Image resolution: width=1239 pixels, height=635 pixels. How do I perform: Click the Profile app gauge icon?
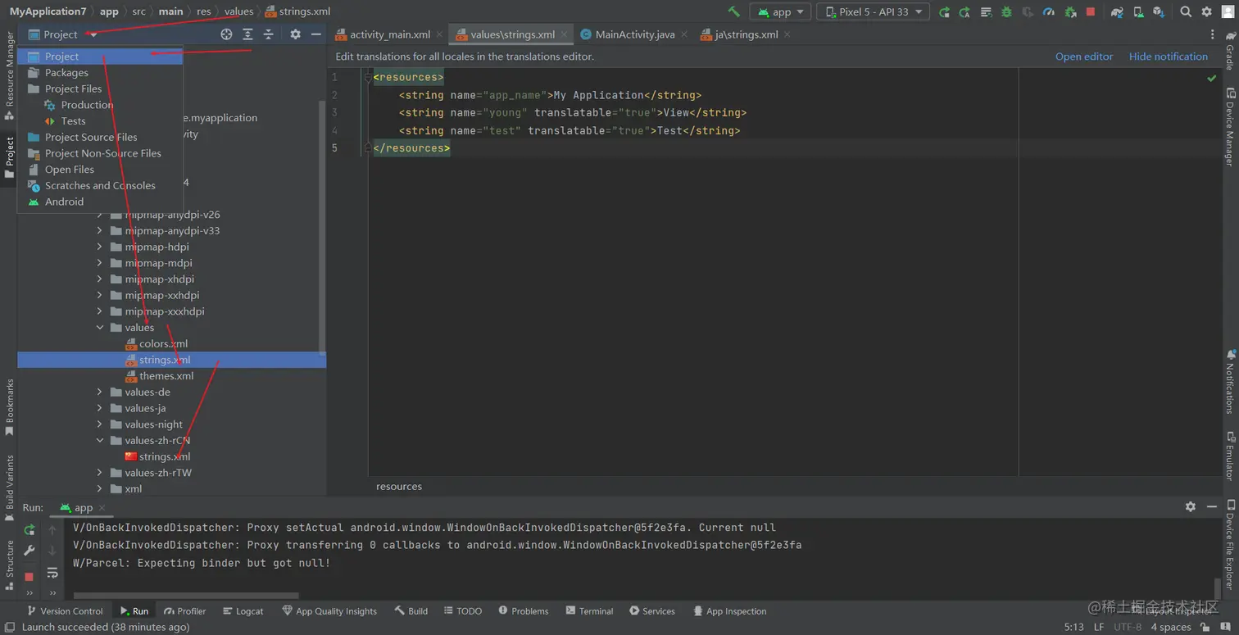[1049, 11]
